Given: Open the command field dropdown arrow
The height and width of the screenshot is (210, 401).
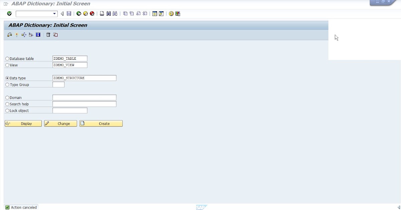Looking at the screenshot, I should (53, 14).
